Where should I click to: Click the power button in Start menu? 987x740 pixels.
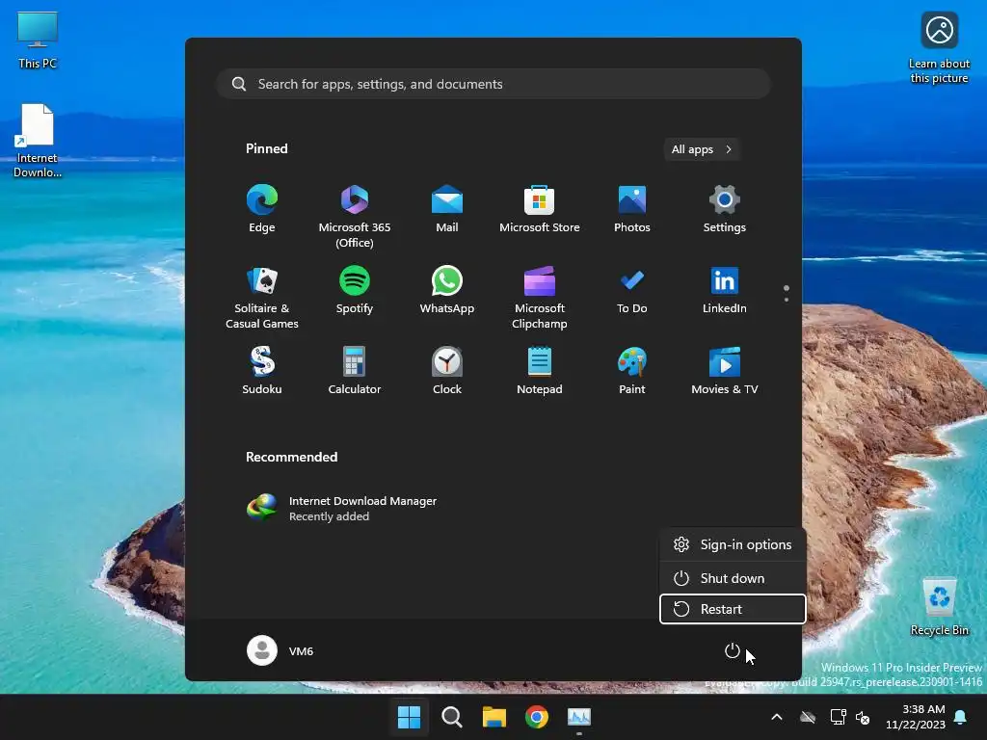(x=733, y=650)
